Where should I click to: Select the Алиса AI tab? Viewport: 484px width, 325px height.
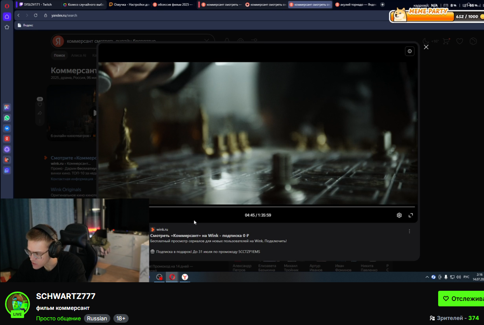(x=78, y=55)
